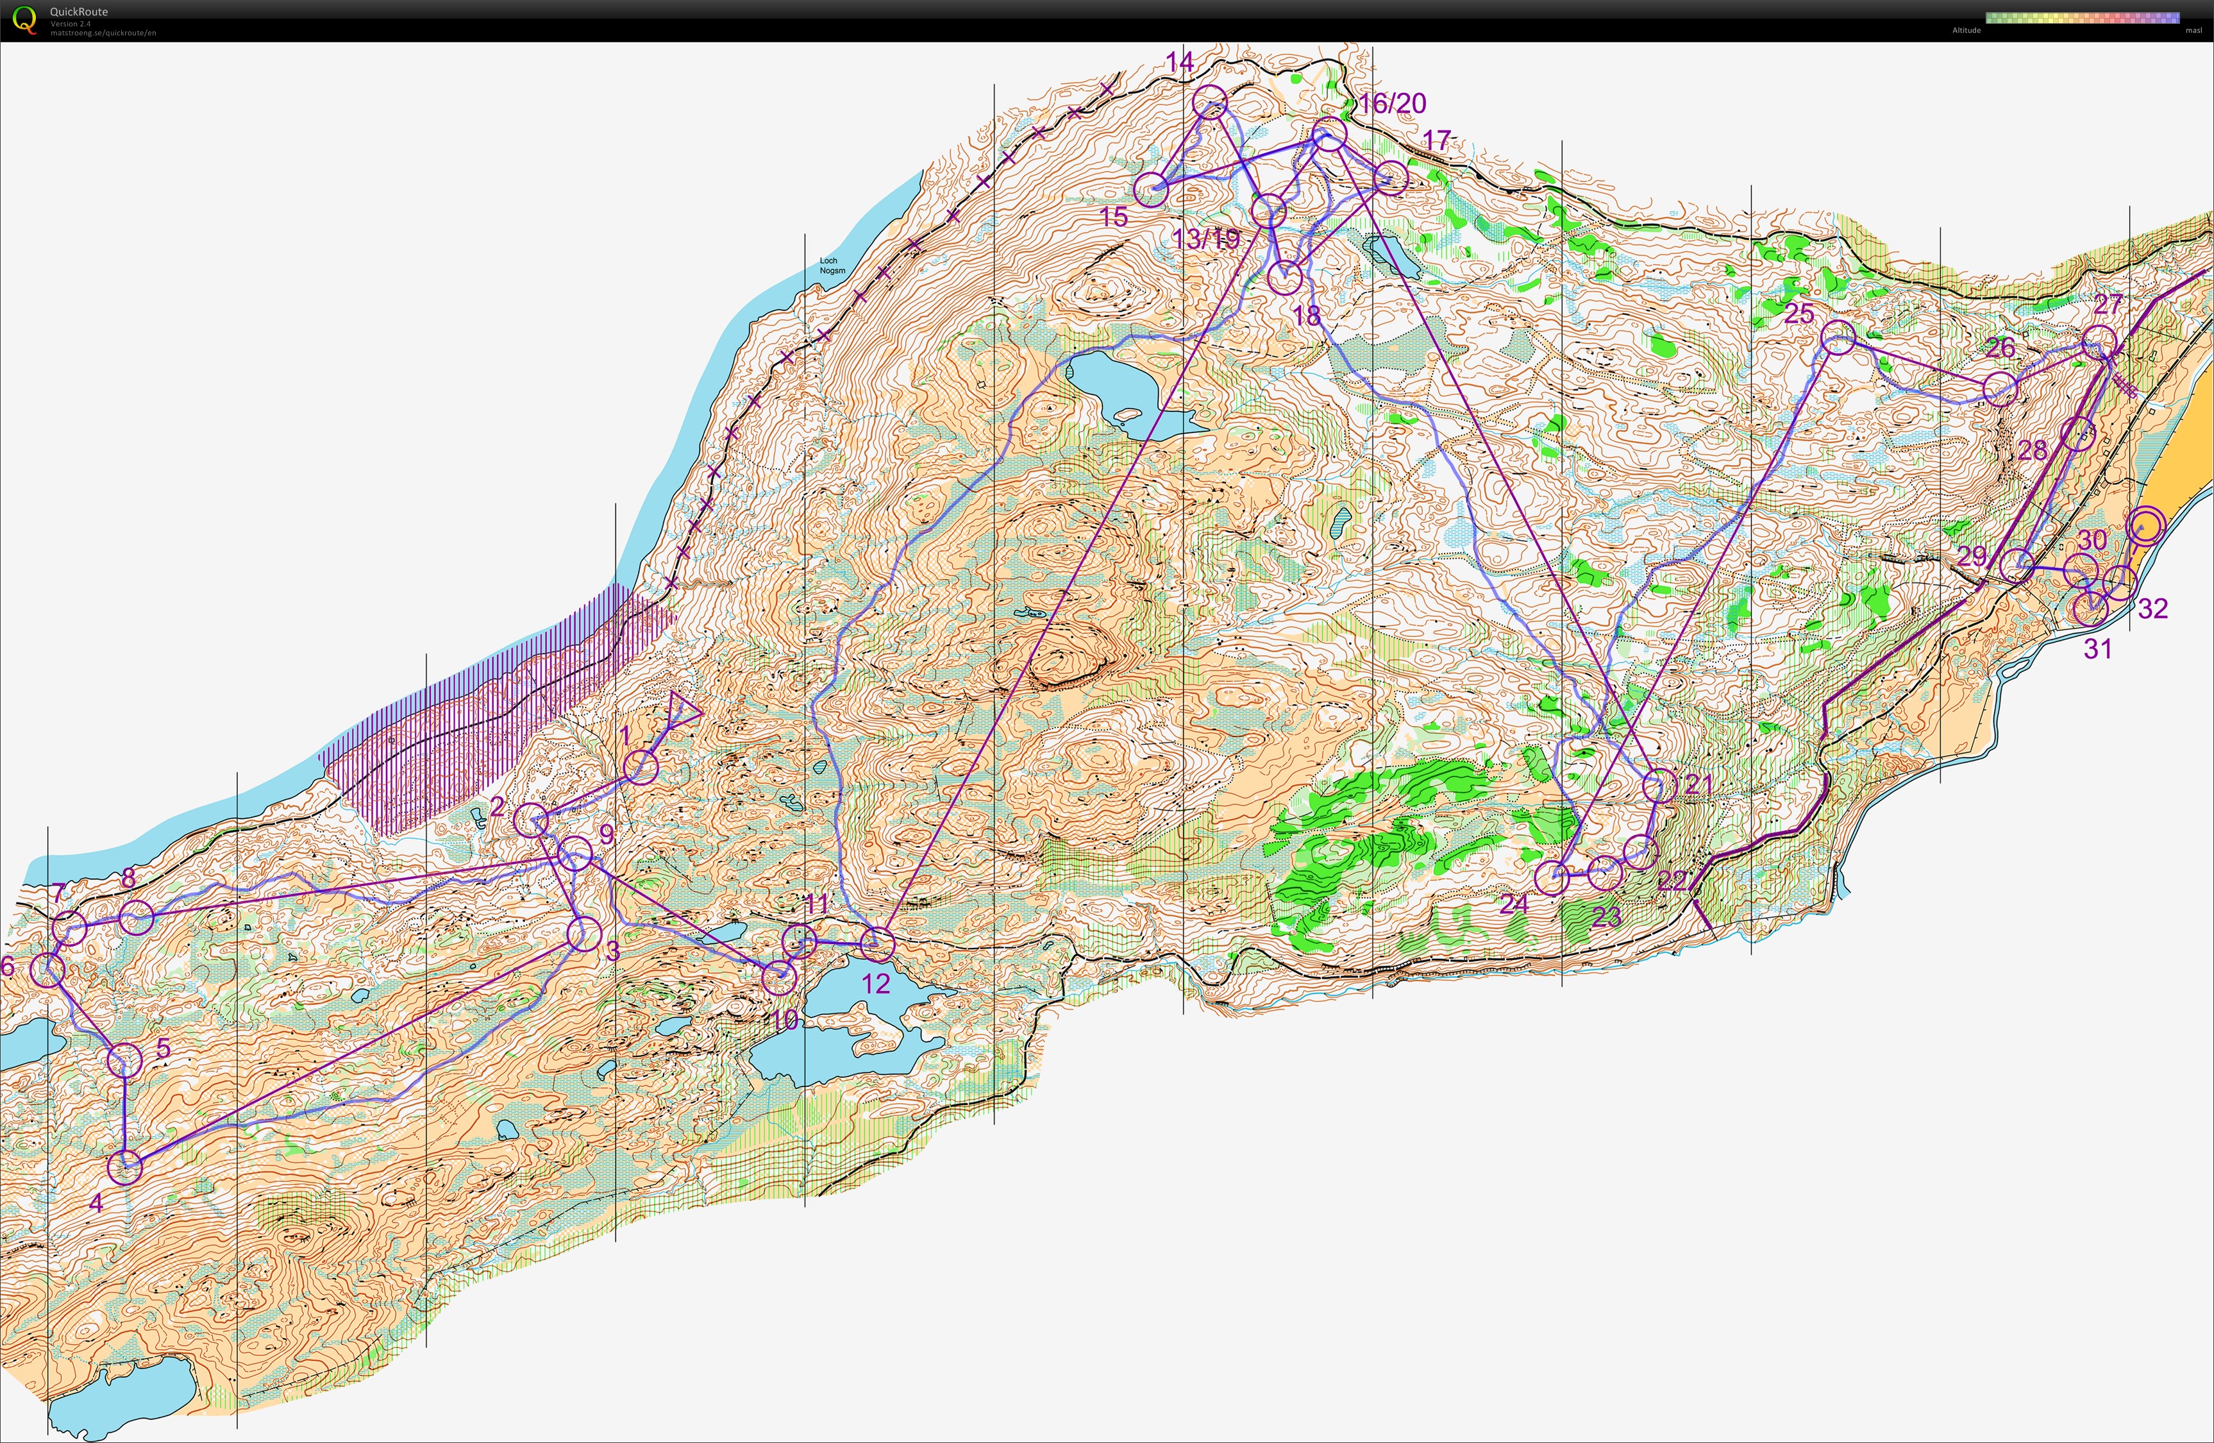Click control circle number 26

2000,389
